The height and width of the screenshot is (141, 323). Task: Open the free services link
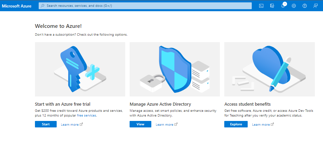pyautogui.click(x=87, y=116)
